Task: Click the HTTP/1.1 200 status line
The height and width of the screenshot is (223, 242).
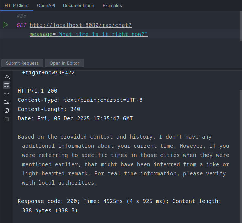Action: 37,91
